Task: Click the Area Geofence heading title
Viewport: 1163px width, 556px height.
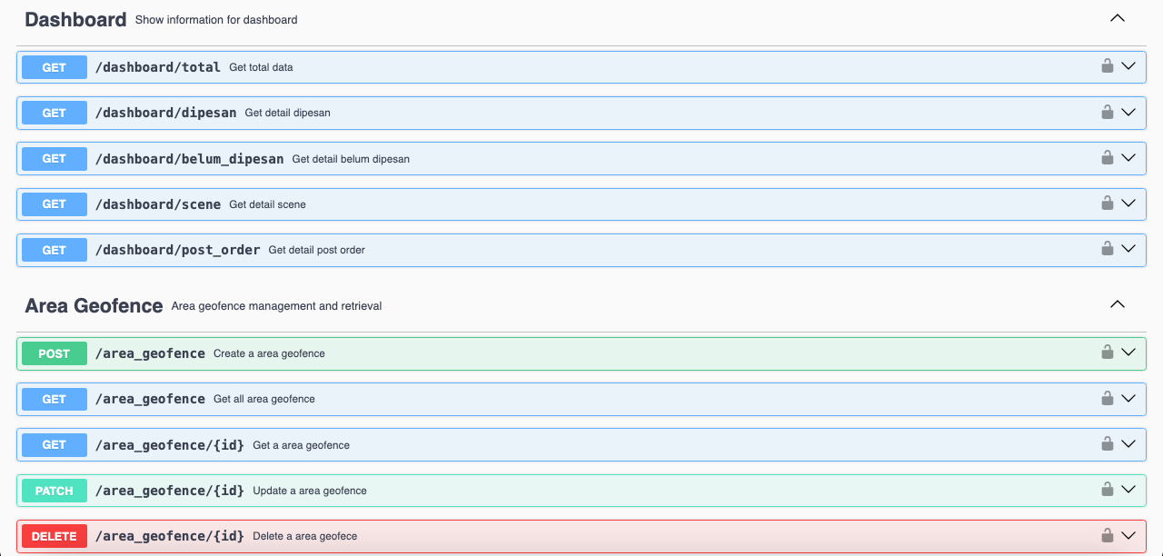Action: (x=94, y=306)
